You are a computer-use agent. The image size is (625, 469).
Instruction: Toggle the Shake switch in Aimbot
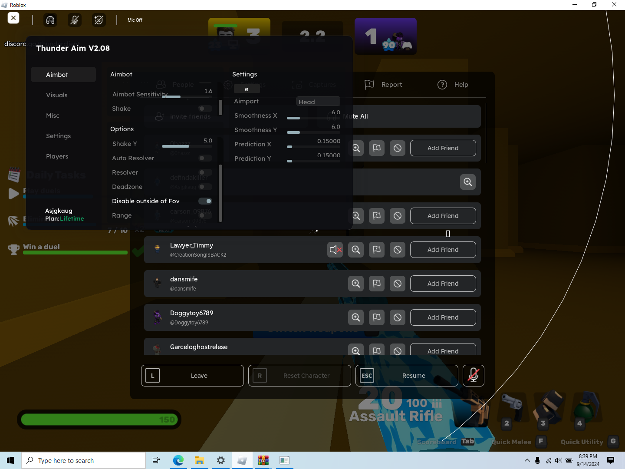tap(205, 109)
